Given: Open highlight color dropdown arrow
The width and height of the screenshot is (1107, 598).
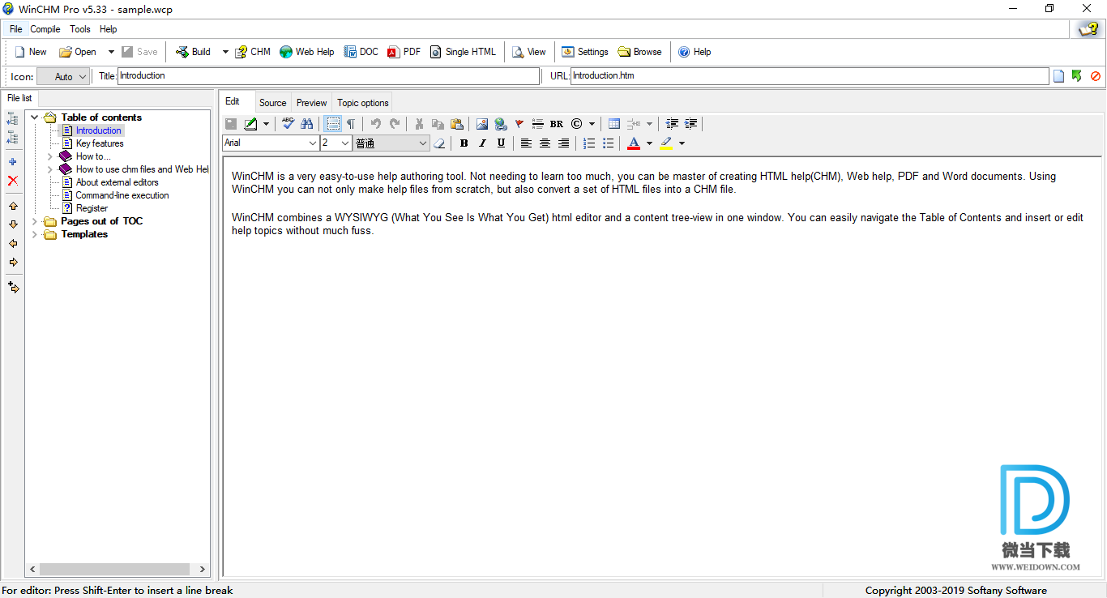Looking at the screenshot, I should tap(682, 143).
